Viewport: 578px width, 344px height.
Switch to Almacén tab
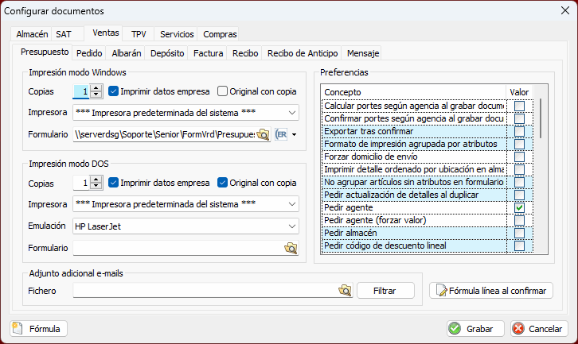(32, 34)
